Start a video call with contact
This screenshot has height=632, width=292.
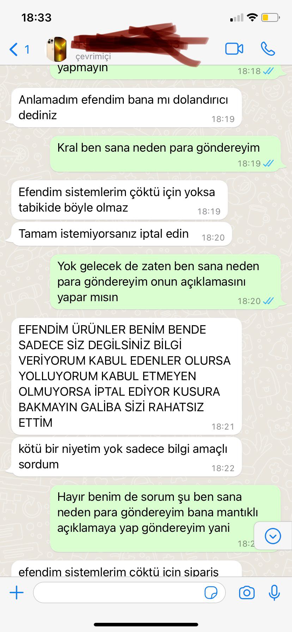tap(234, 49)
